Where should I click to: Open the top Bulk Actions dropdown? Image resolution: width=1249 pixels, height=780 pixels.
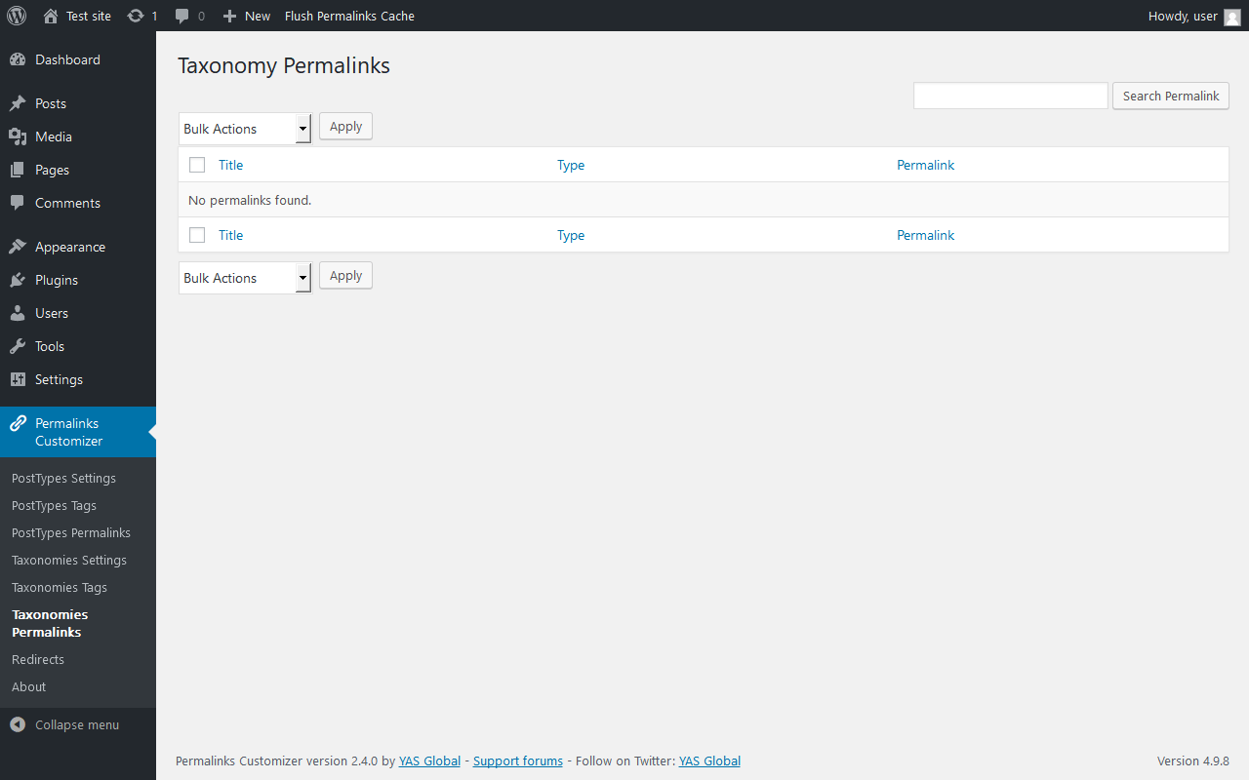(245, 129)
